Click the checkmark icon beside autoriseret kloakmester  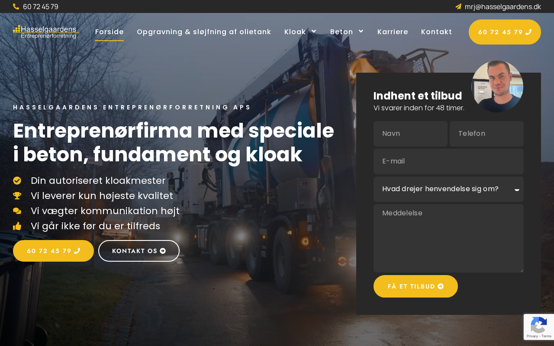click(x=17, y=180)
